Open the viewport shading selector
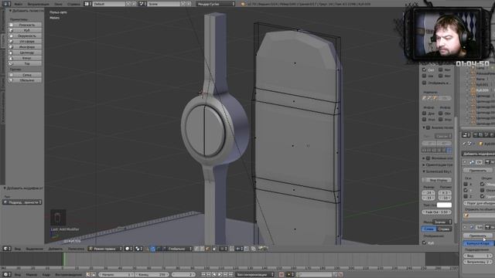 tap(128, 249)
